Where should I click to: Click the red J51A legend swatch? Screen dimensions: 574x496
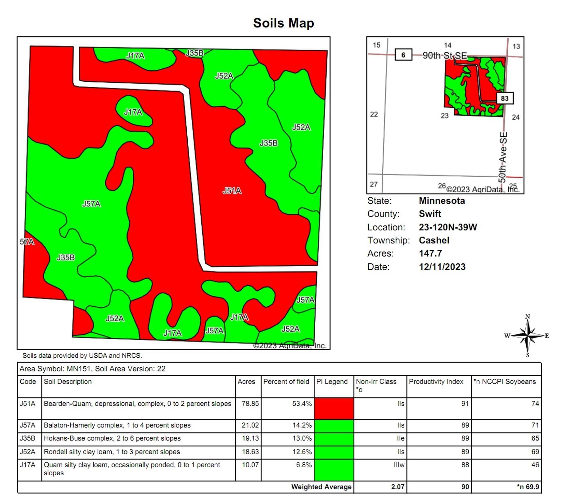(x=334, y=408)
